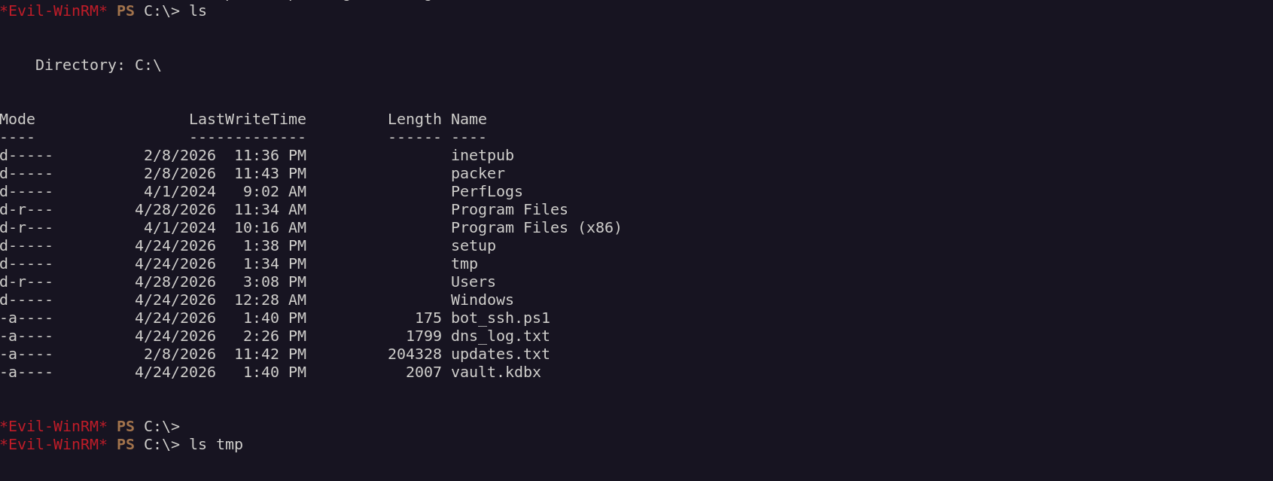Click the empty Evil-WinRM prompt line

click(90, 426)
